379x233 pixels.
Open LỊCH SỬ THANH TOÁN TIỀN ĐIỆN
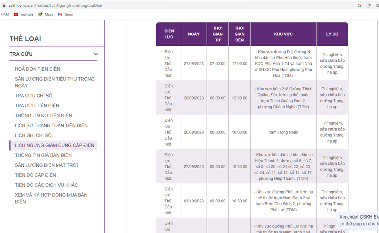click(x=51, y=125)
